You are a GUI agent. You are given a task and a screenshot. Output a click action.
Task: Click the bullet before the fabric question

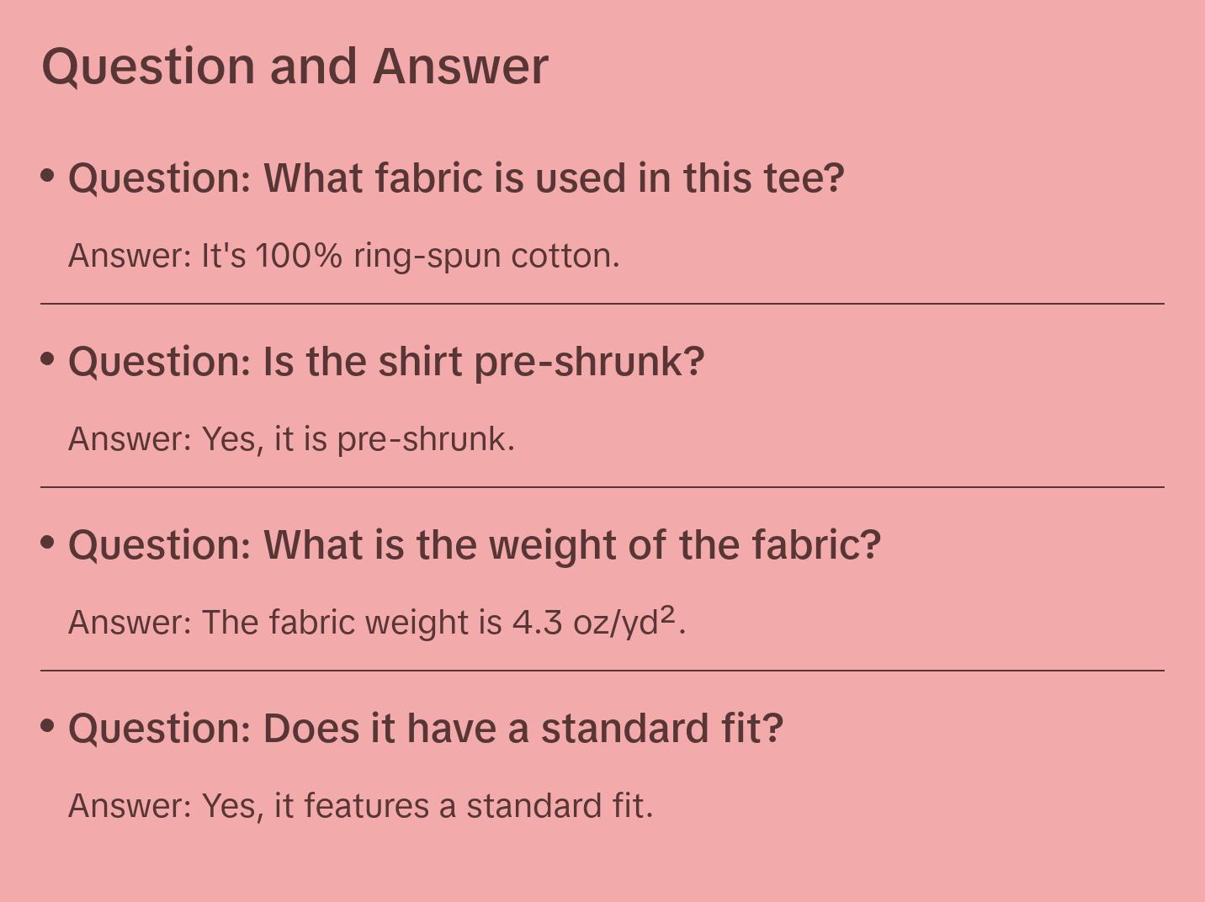pyautogui.click(x=47, y=176)
